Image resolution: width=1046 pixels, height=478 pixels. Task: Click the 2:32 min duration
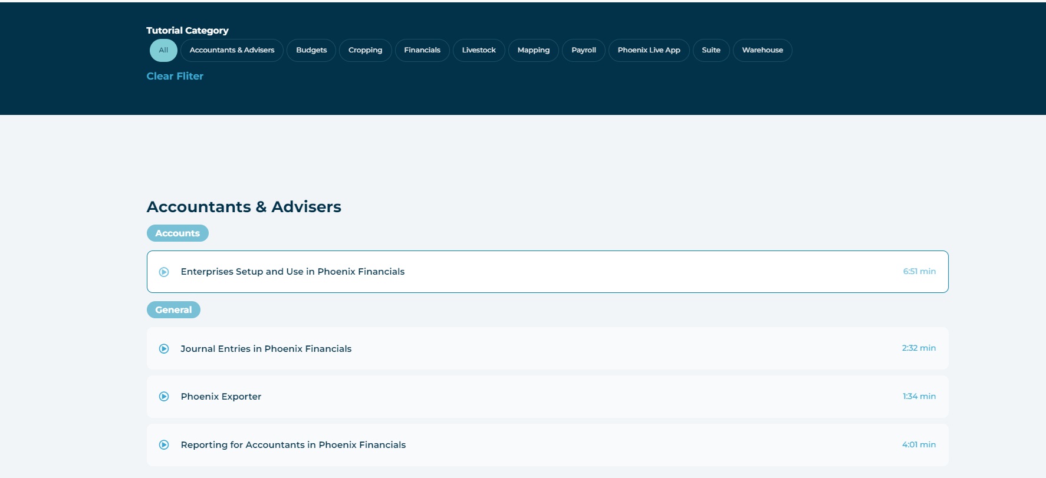[919, 348]
